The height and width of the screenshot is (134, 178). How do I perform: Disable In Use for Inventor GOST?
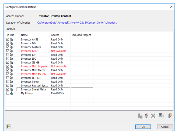(x=8, y=51)
